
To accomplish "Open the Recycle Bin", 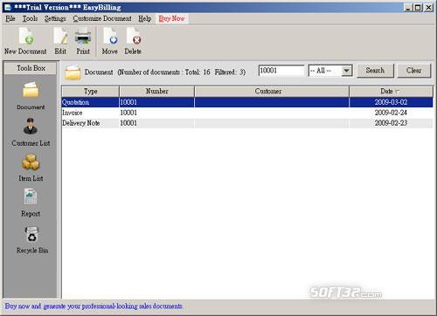I will (x=32, y=240).
